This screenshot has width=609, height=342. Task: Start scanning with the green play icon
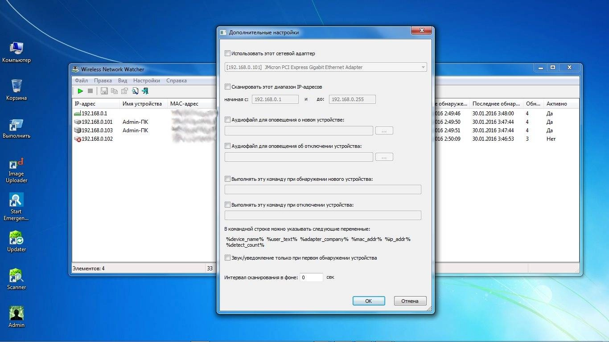coord(80,91)
